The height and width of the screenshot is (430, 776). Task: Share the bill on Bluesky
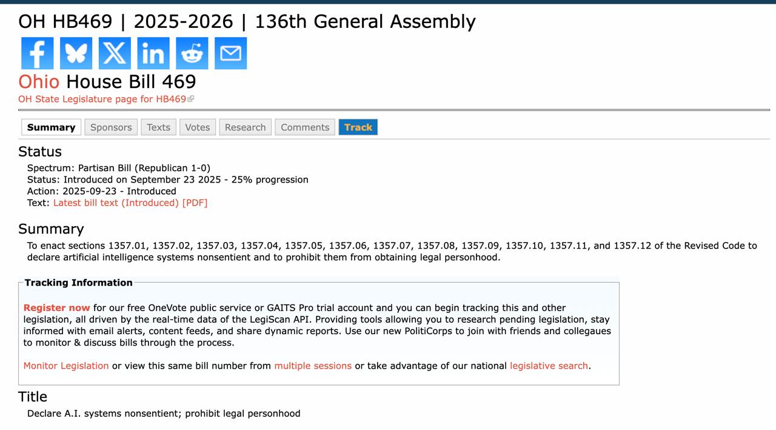[76, 53]
